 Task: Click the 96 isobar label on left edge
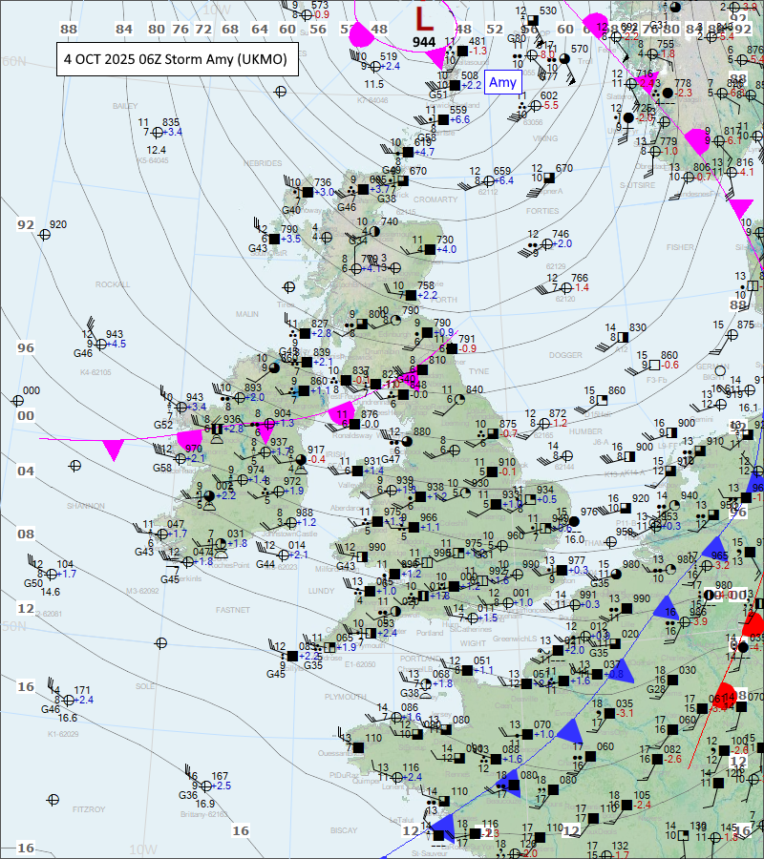[26, 348]
